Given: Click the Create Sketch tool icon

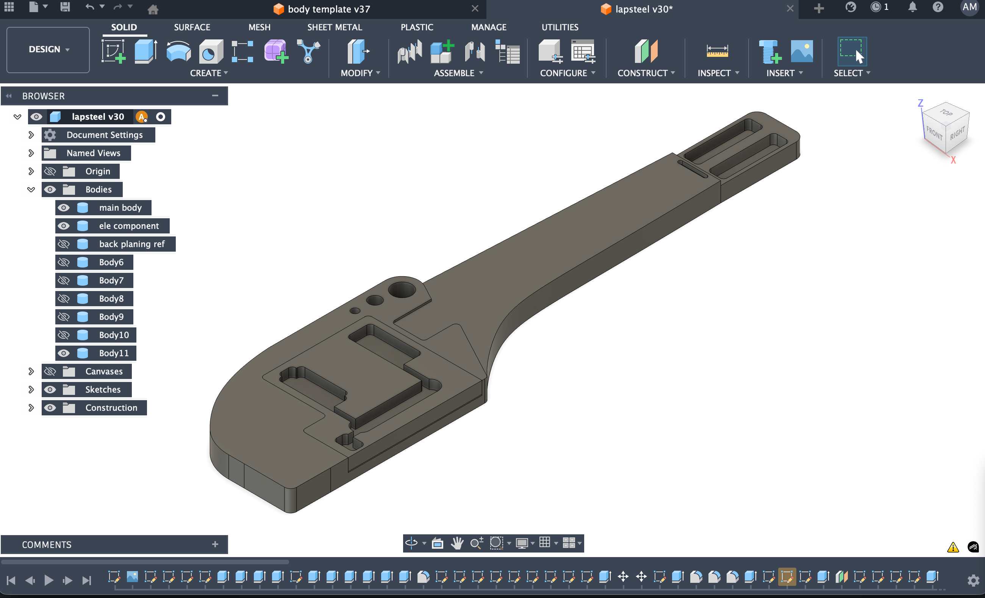Looking at the screenshot, I should pos(114,51).
